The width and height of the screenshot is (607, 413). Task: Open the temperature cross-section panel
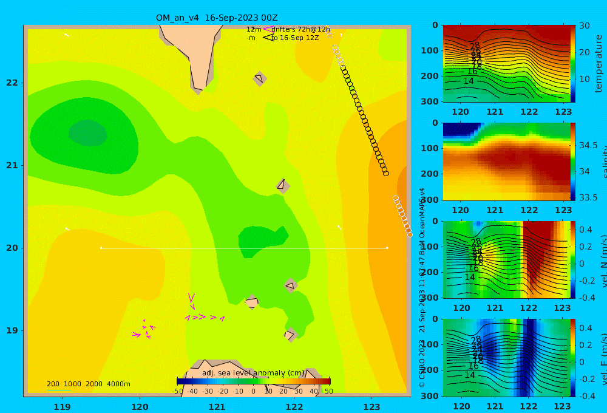coord(506,64)
